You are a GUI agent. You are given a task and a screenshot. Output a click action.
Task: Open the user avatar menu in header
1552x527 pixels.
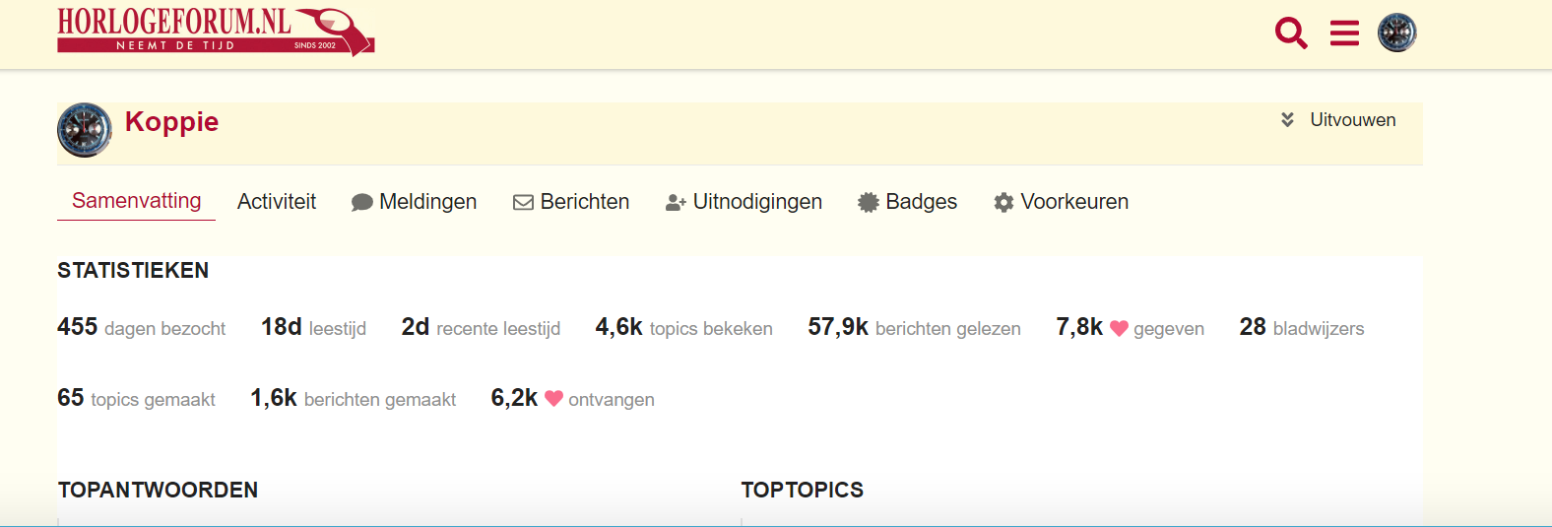coord(1396,33)
